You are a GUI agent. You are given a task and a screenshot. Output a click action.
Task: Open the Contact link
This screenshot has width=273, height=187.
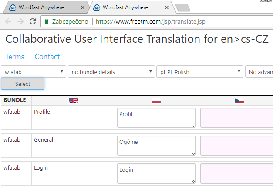[x=47, y=57]
